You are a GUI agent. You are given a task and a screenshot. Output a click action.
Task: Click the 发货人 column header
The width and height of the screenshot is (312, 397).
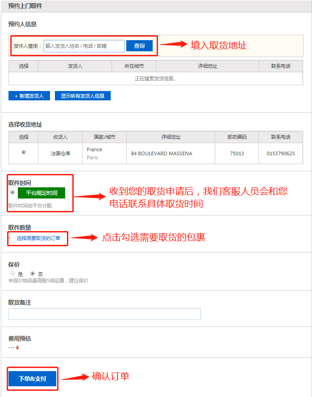[x=75, y=66]
